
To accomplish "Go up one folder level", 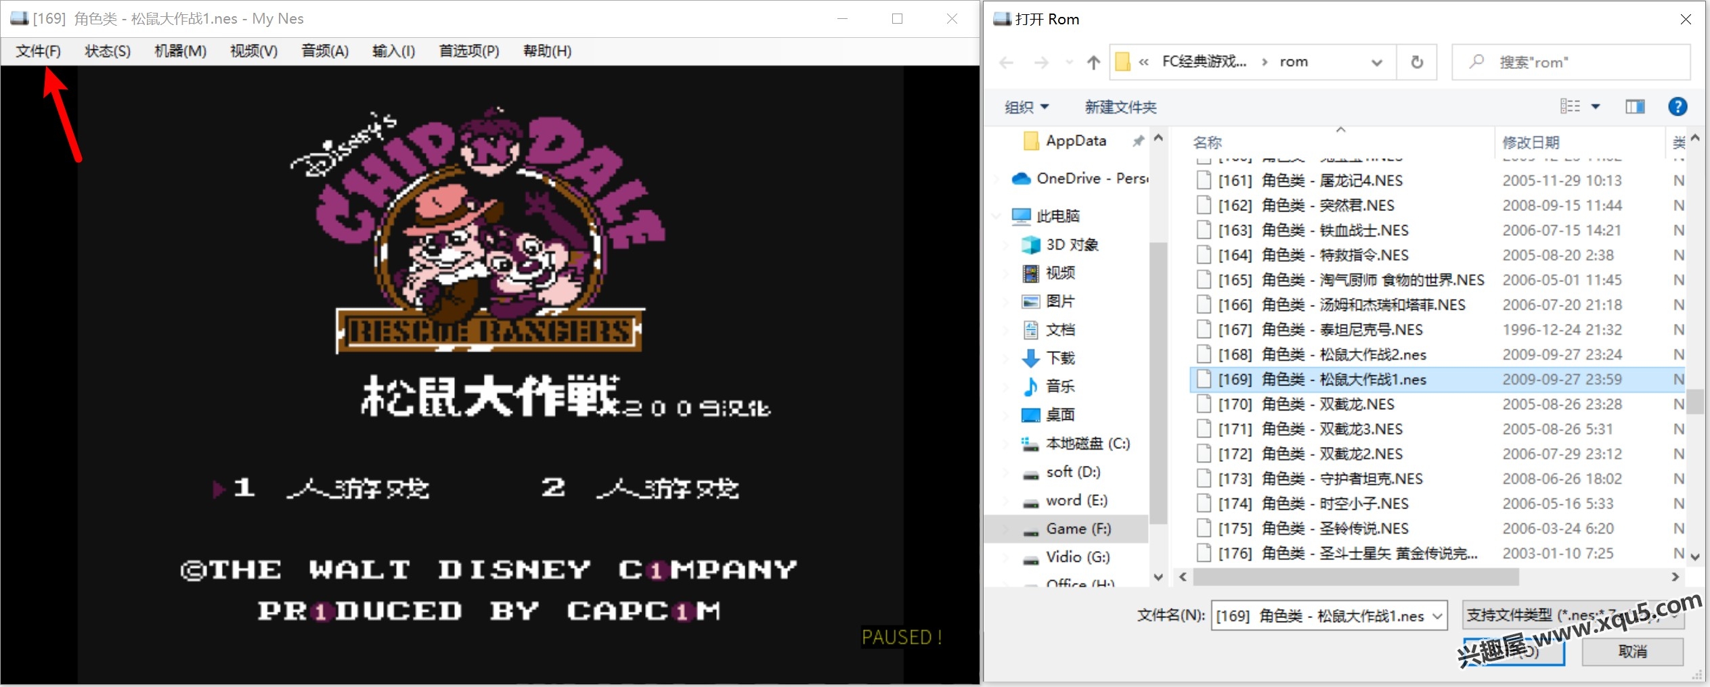I will 1093,63.
